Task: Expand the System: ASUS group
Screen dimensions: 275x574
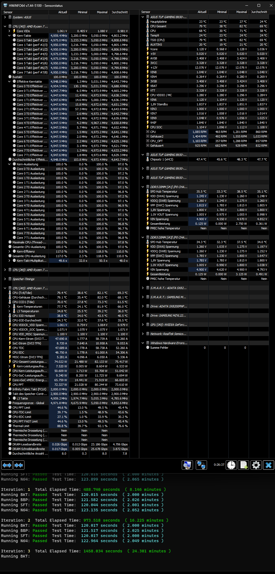Action: 5,17
